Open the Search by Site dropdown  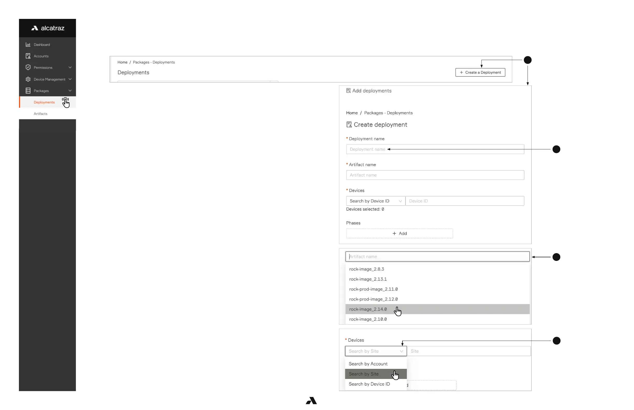pos(376,351)
